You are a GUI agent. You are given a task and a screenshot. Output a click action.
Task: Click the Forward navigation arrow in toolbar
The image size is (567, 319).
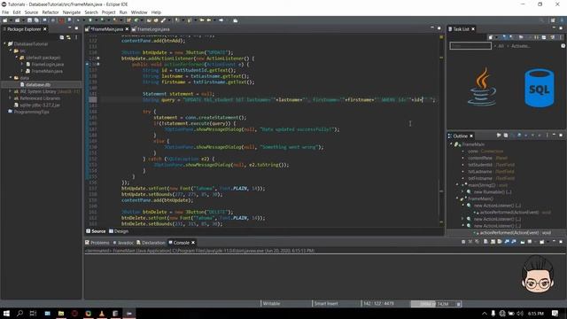pyautogui.click(x=221, y=20)
